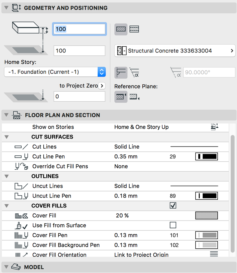Click the Cut Lines Solid Line value
This screenshot has height=273, width=237.
point(127,146)
